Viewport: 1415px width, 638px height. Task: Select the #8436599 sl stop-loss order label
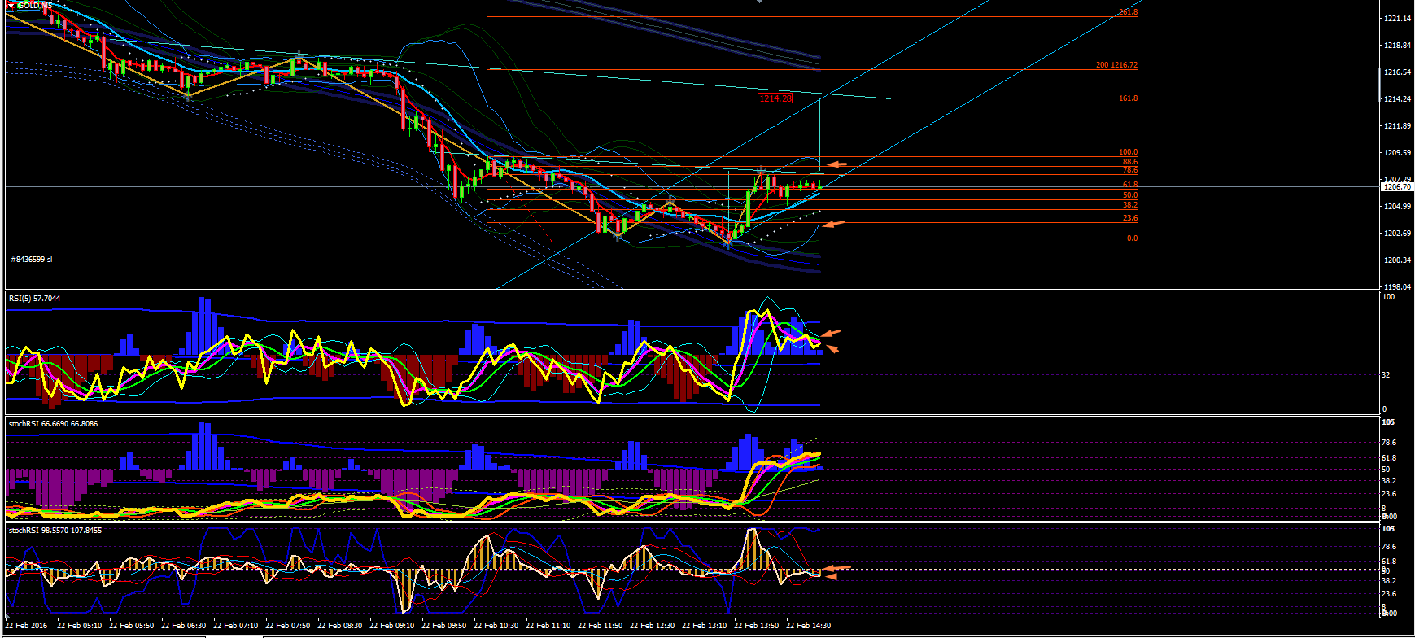[x=31, y=260]
